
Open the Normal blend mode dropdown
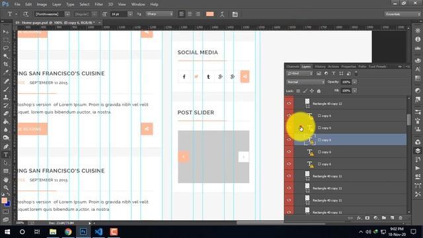(305, 82)
